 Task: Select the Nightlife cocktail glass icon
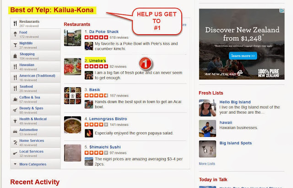(15, 45)
